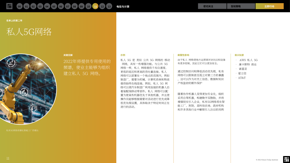Click the 新兴玩家 column heading
The height and width of the screenshot is (163, 290).
tap(239, 55)
